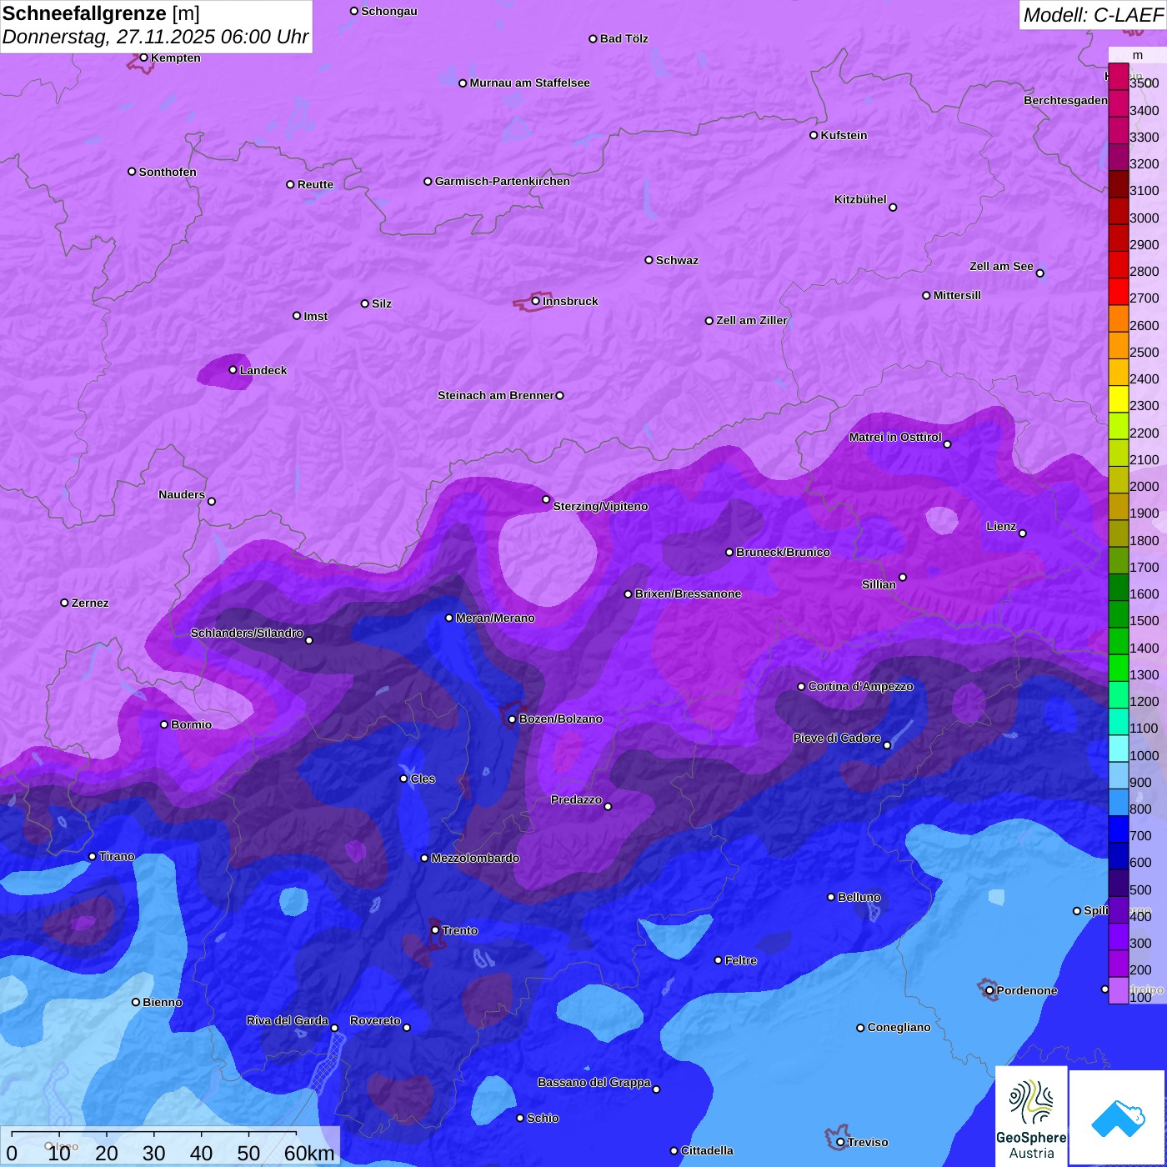Select the Feltre city marker dot

(x=719, y=960)
